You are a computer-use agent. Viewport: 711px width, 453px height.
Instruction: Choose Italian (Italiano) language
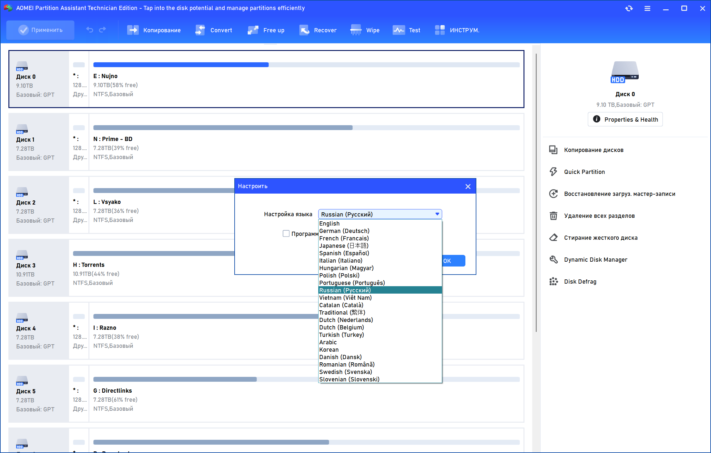(380, 260)
